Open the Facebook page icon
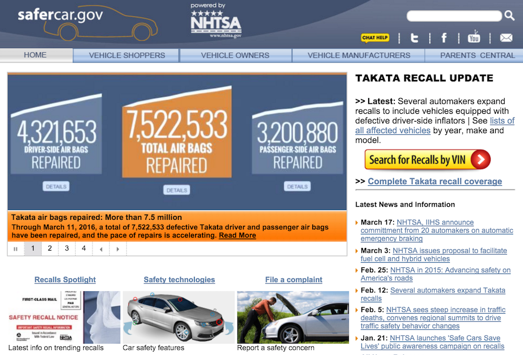 444,37
